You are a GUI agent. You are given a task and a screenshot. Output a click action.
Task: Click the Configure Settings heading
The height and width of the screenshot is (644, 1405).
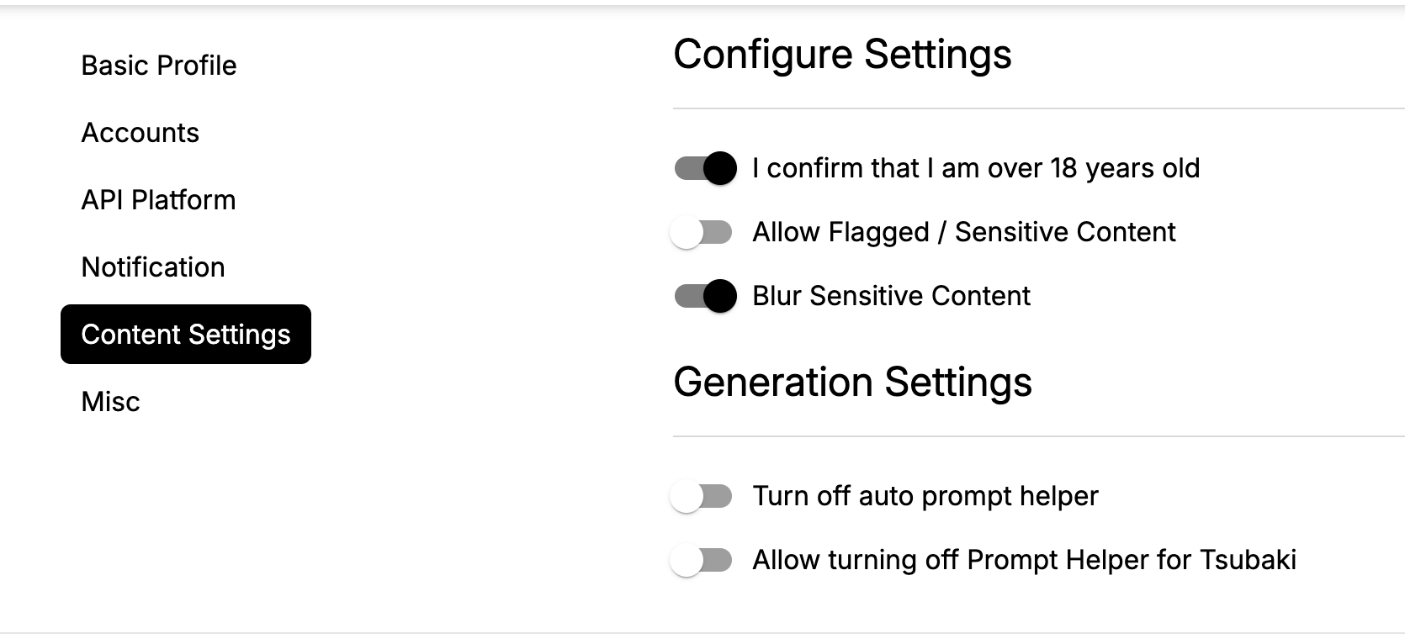[842, 55]
